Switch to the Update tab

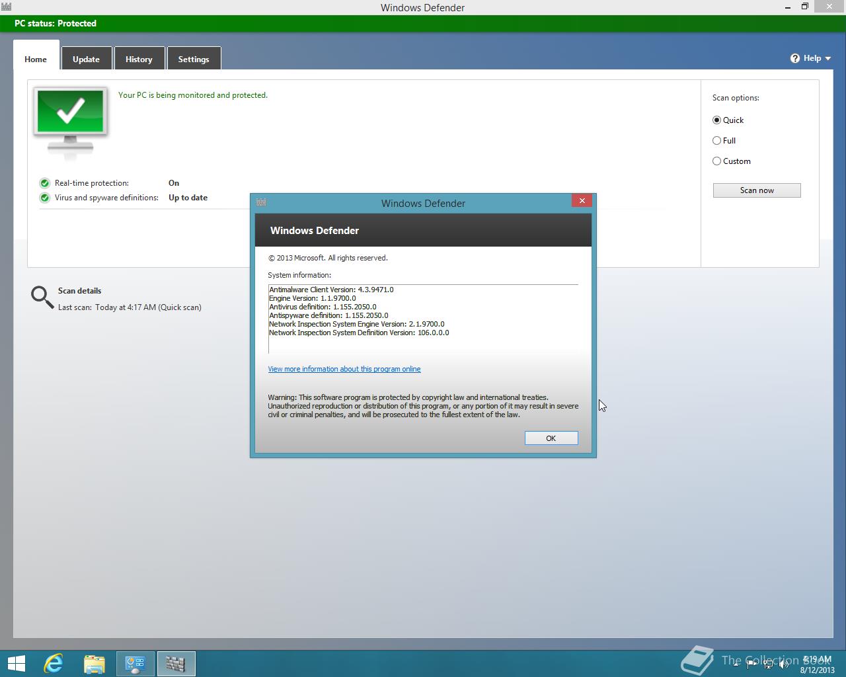pos(86,59)
